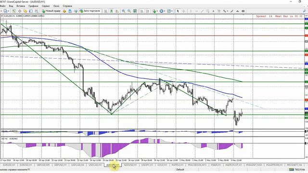Expand the templates dropdown arrow
The width and height of the screenshot is (308, 173).
tap(172, 11)
